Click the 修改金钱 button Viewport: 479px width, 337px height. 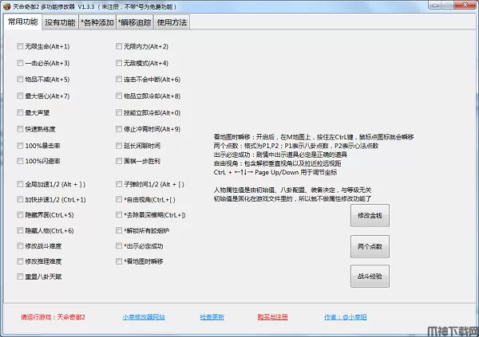[x=370, y=216]
